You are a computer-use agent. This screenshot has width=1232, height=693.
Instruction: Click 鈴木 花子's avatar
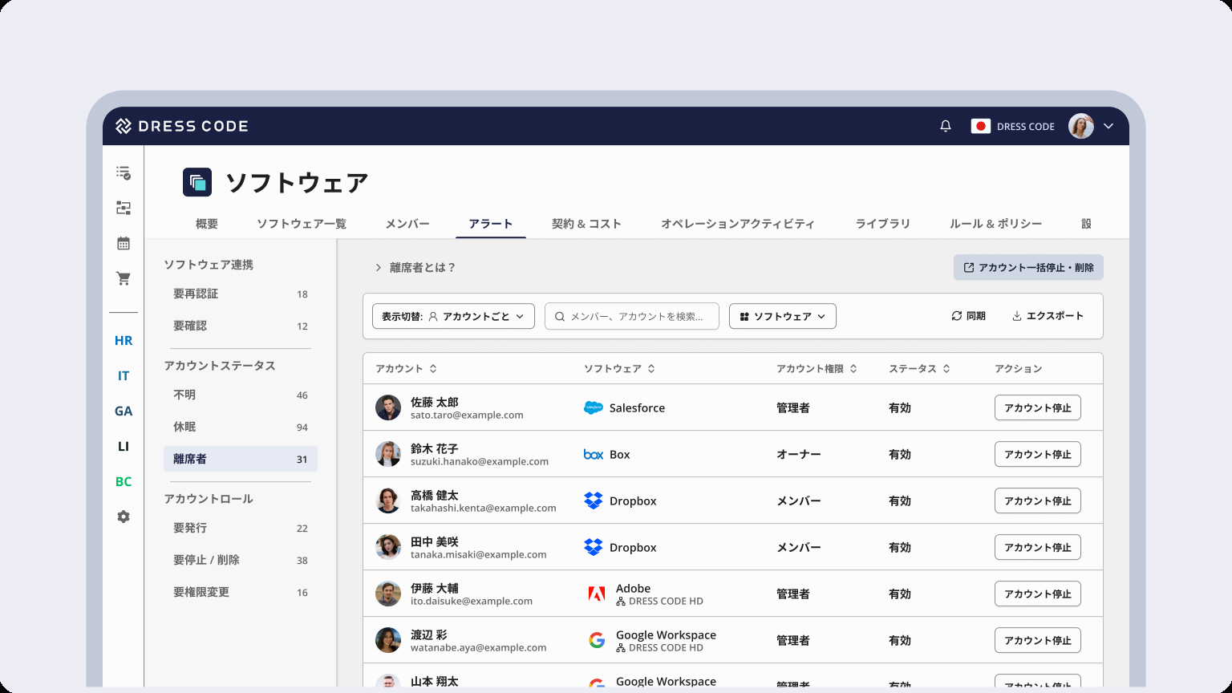tap(388, 454)
